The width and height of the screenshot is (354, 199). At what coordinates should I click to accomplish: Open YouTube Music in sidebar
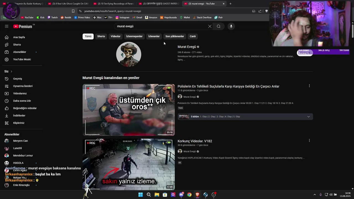point(21,59)
